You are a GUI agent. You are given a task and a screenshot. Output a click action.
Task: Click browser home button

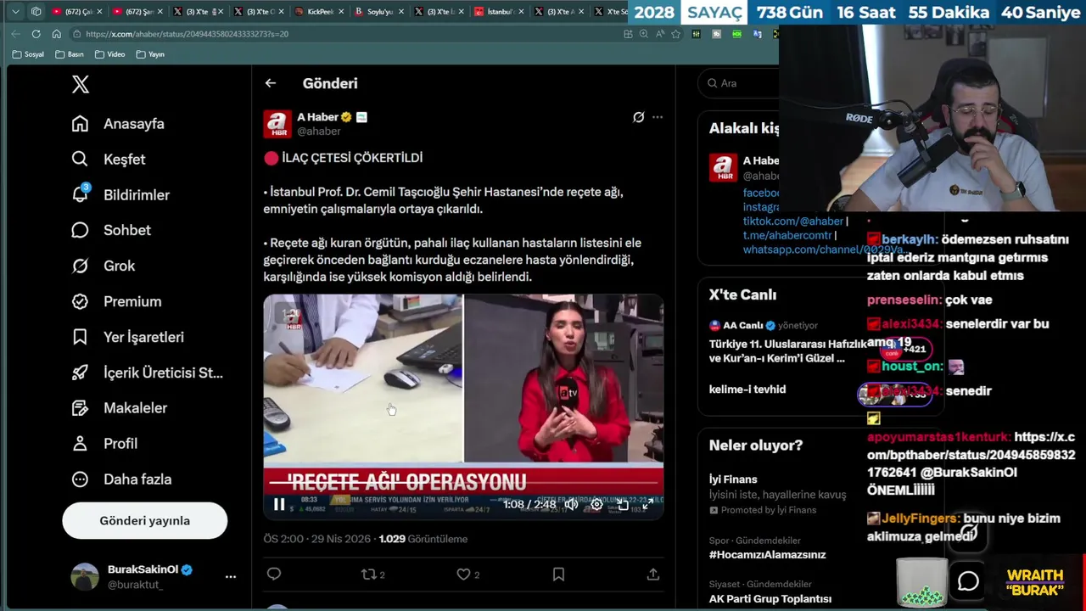coord(56,34)
